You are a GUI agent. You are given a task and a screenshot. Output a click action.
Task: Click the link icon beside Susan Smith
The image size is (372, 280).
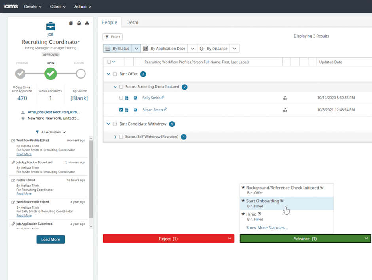[165, 109]
